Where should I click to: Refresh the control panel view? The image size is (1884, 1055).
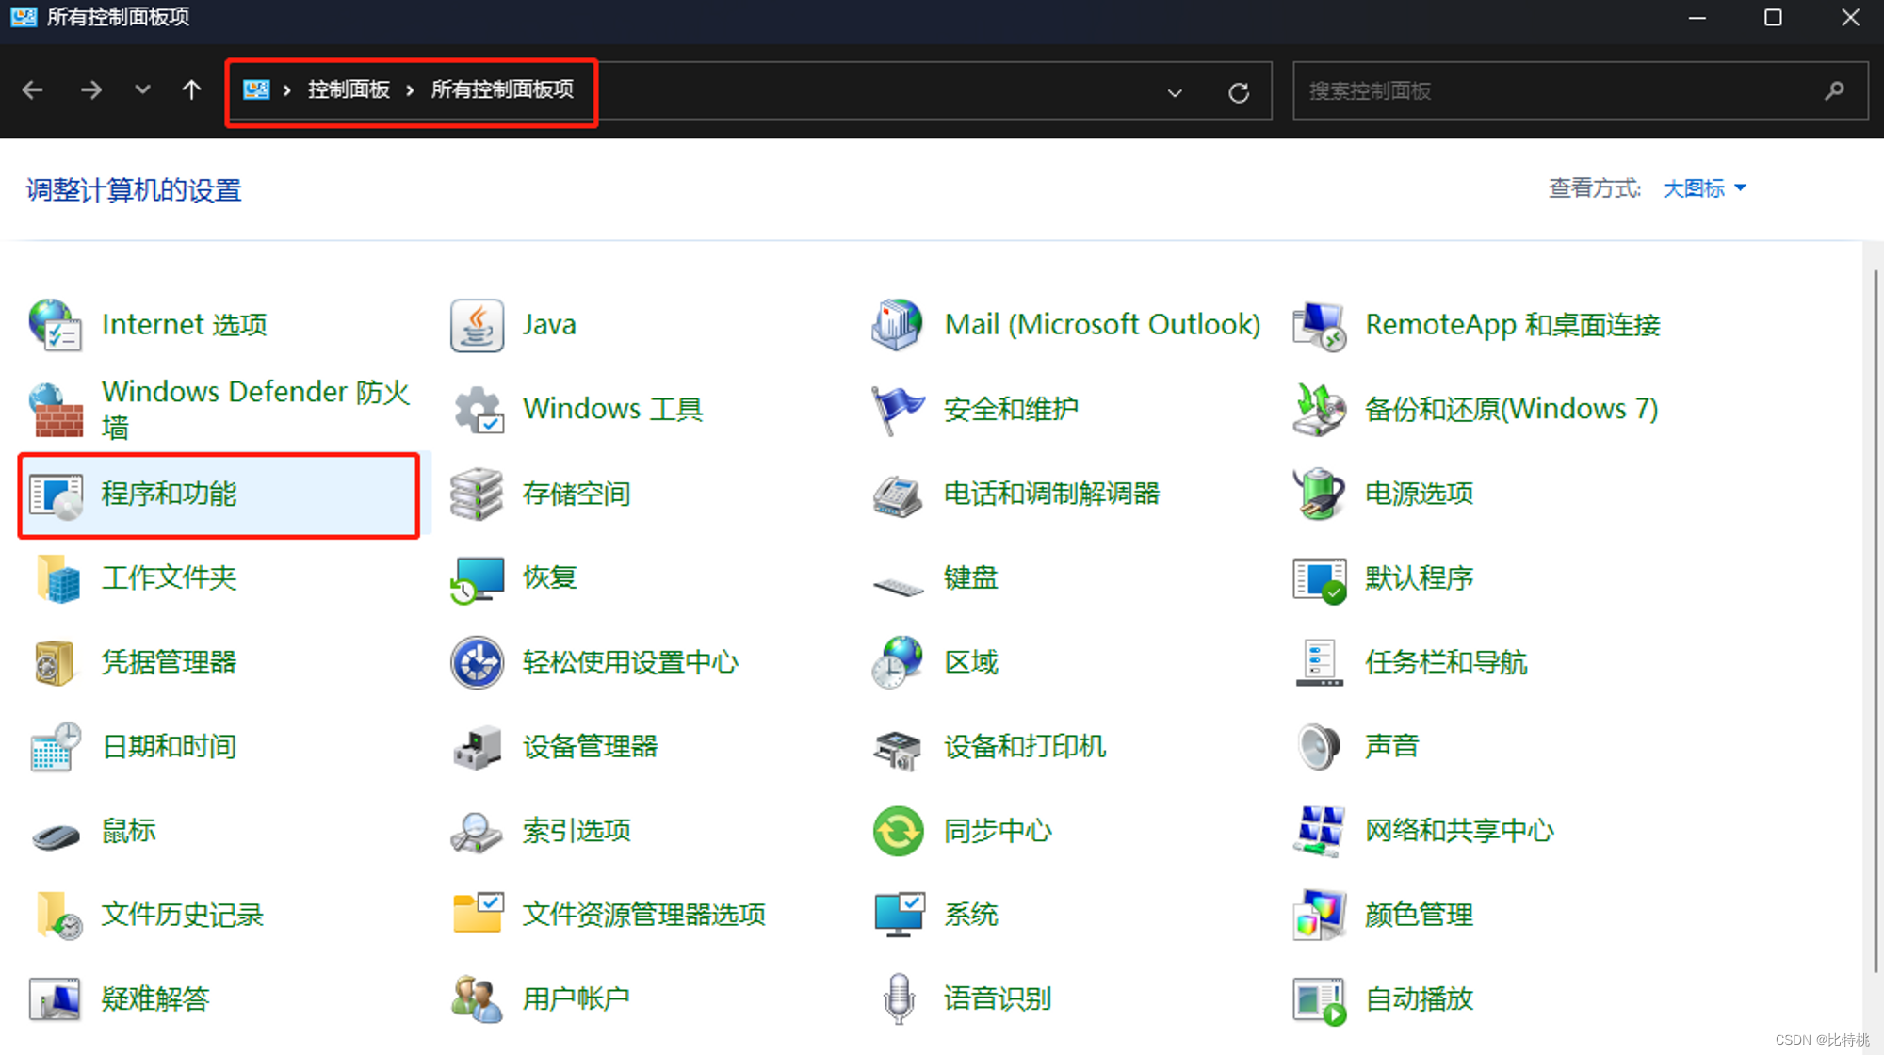(x=1239, y=92)
